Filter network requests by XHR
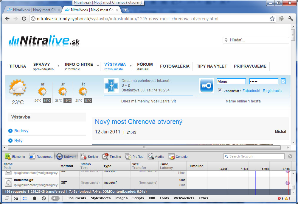The height and width of the screenshot is (204, 298). click(152, 198)
